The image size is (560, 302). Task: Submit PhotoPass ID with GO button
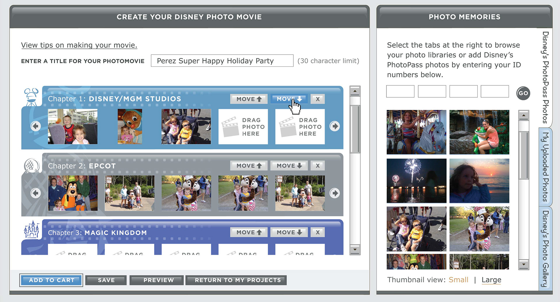523,93
